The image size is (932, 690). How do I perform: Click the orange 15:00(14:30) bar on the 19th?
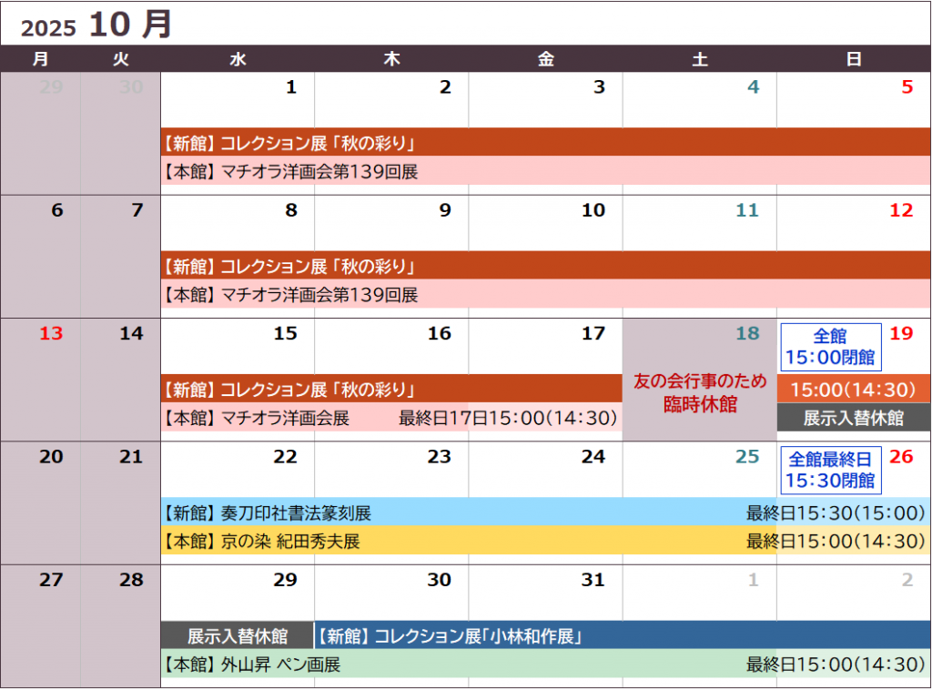pyautogui.click(x=853, y=390)
